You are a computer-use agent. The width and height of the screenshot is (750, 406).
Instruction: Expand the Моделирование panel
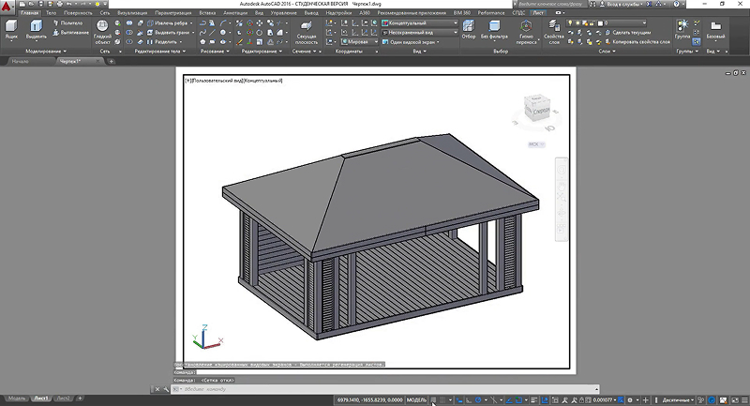click(x=45, y=52)
